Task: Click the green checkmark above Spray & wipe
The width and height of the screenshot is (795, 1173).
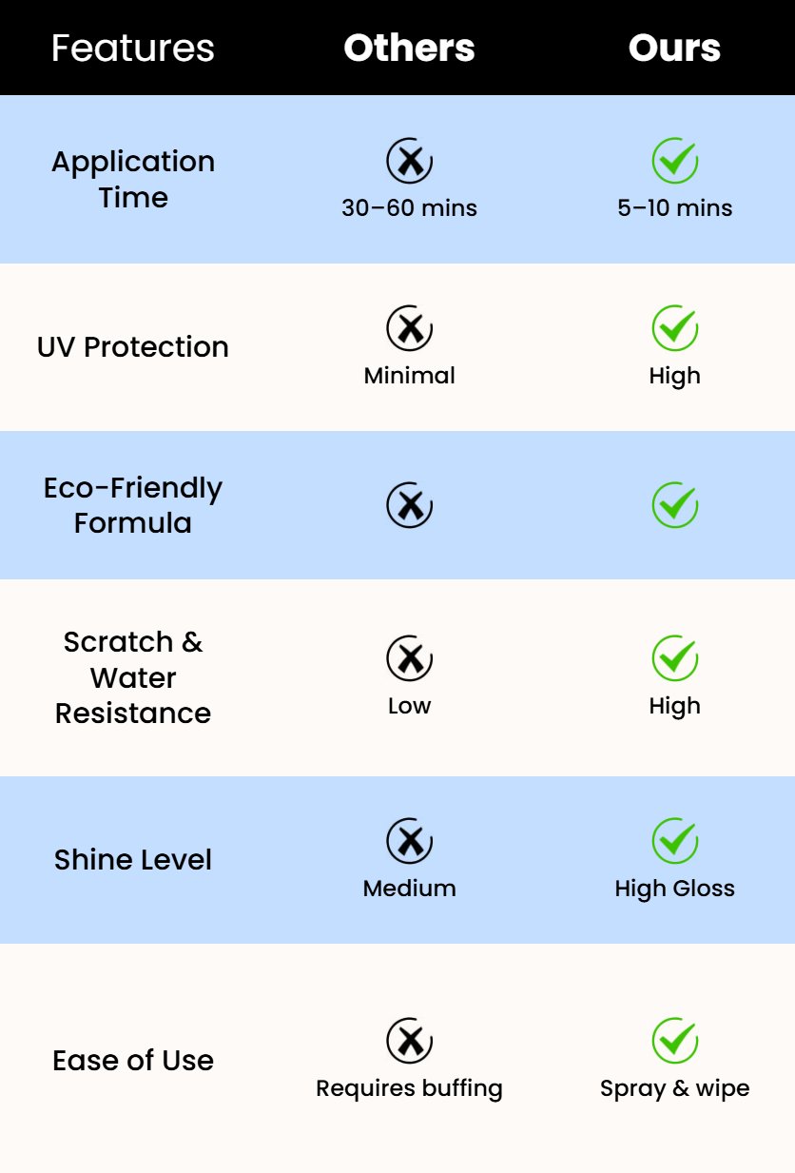Action: (675, 1041)
